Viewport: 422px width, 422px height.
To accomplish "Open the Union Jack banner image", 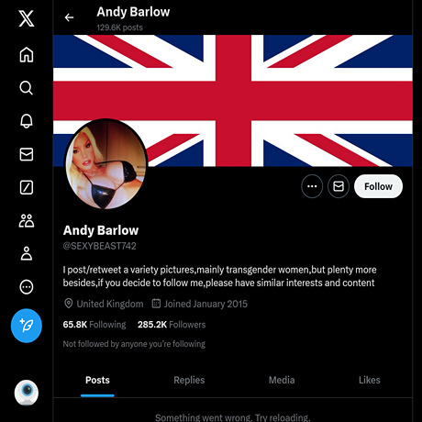I will pos(233,101).
